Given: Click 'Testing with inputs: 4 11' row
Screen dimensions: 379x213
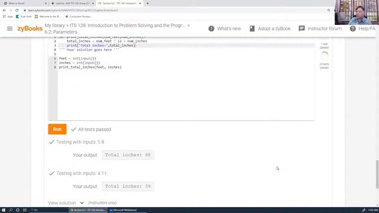Looking at the screenshot, I should pyautogui.click(x=78, y=173).
